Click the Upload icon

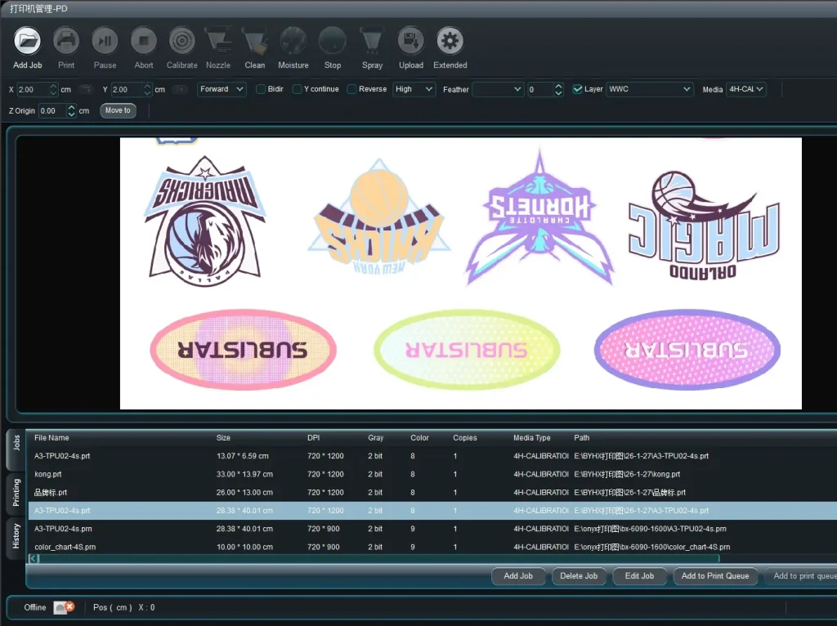click(411, 40)
